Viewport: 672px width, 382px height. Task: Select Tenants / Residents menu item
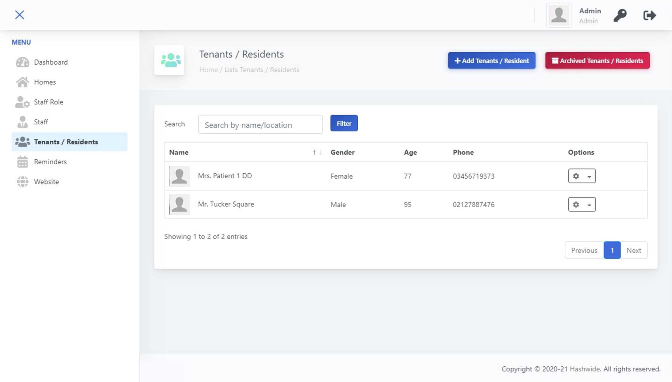pos(69,142)
